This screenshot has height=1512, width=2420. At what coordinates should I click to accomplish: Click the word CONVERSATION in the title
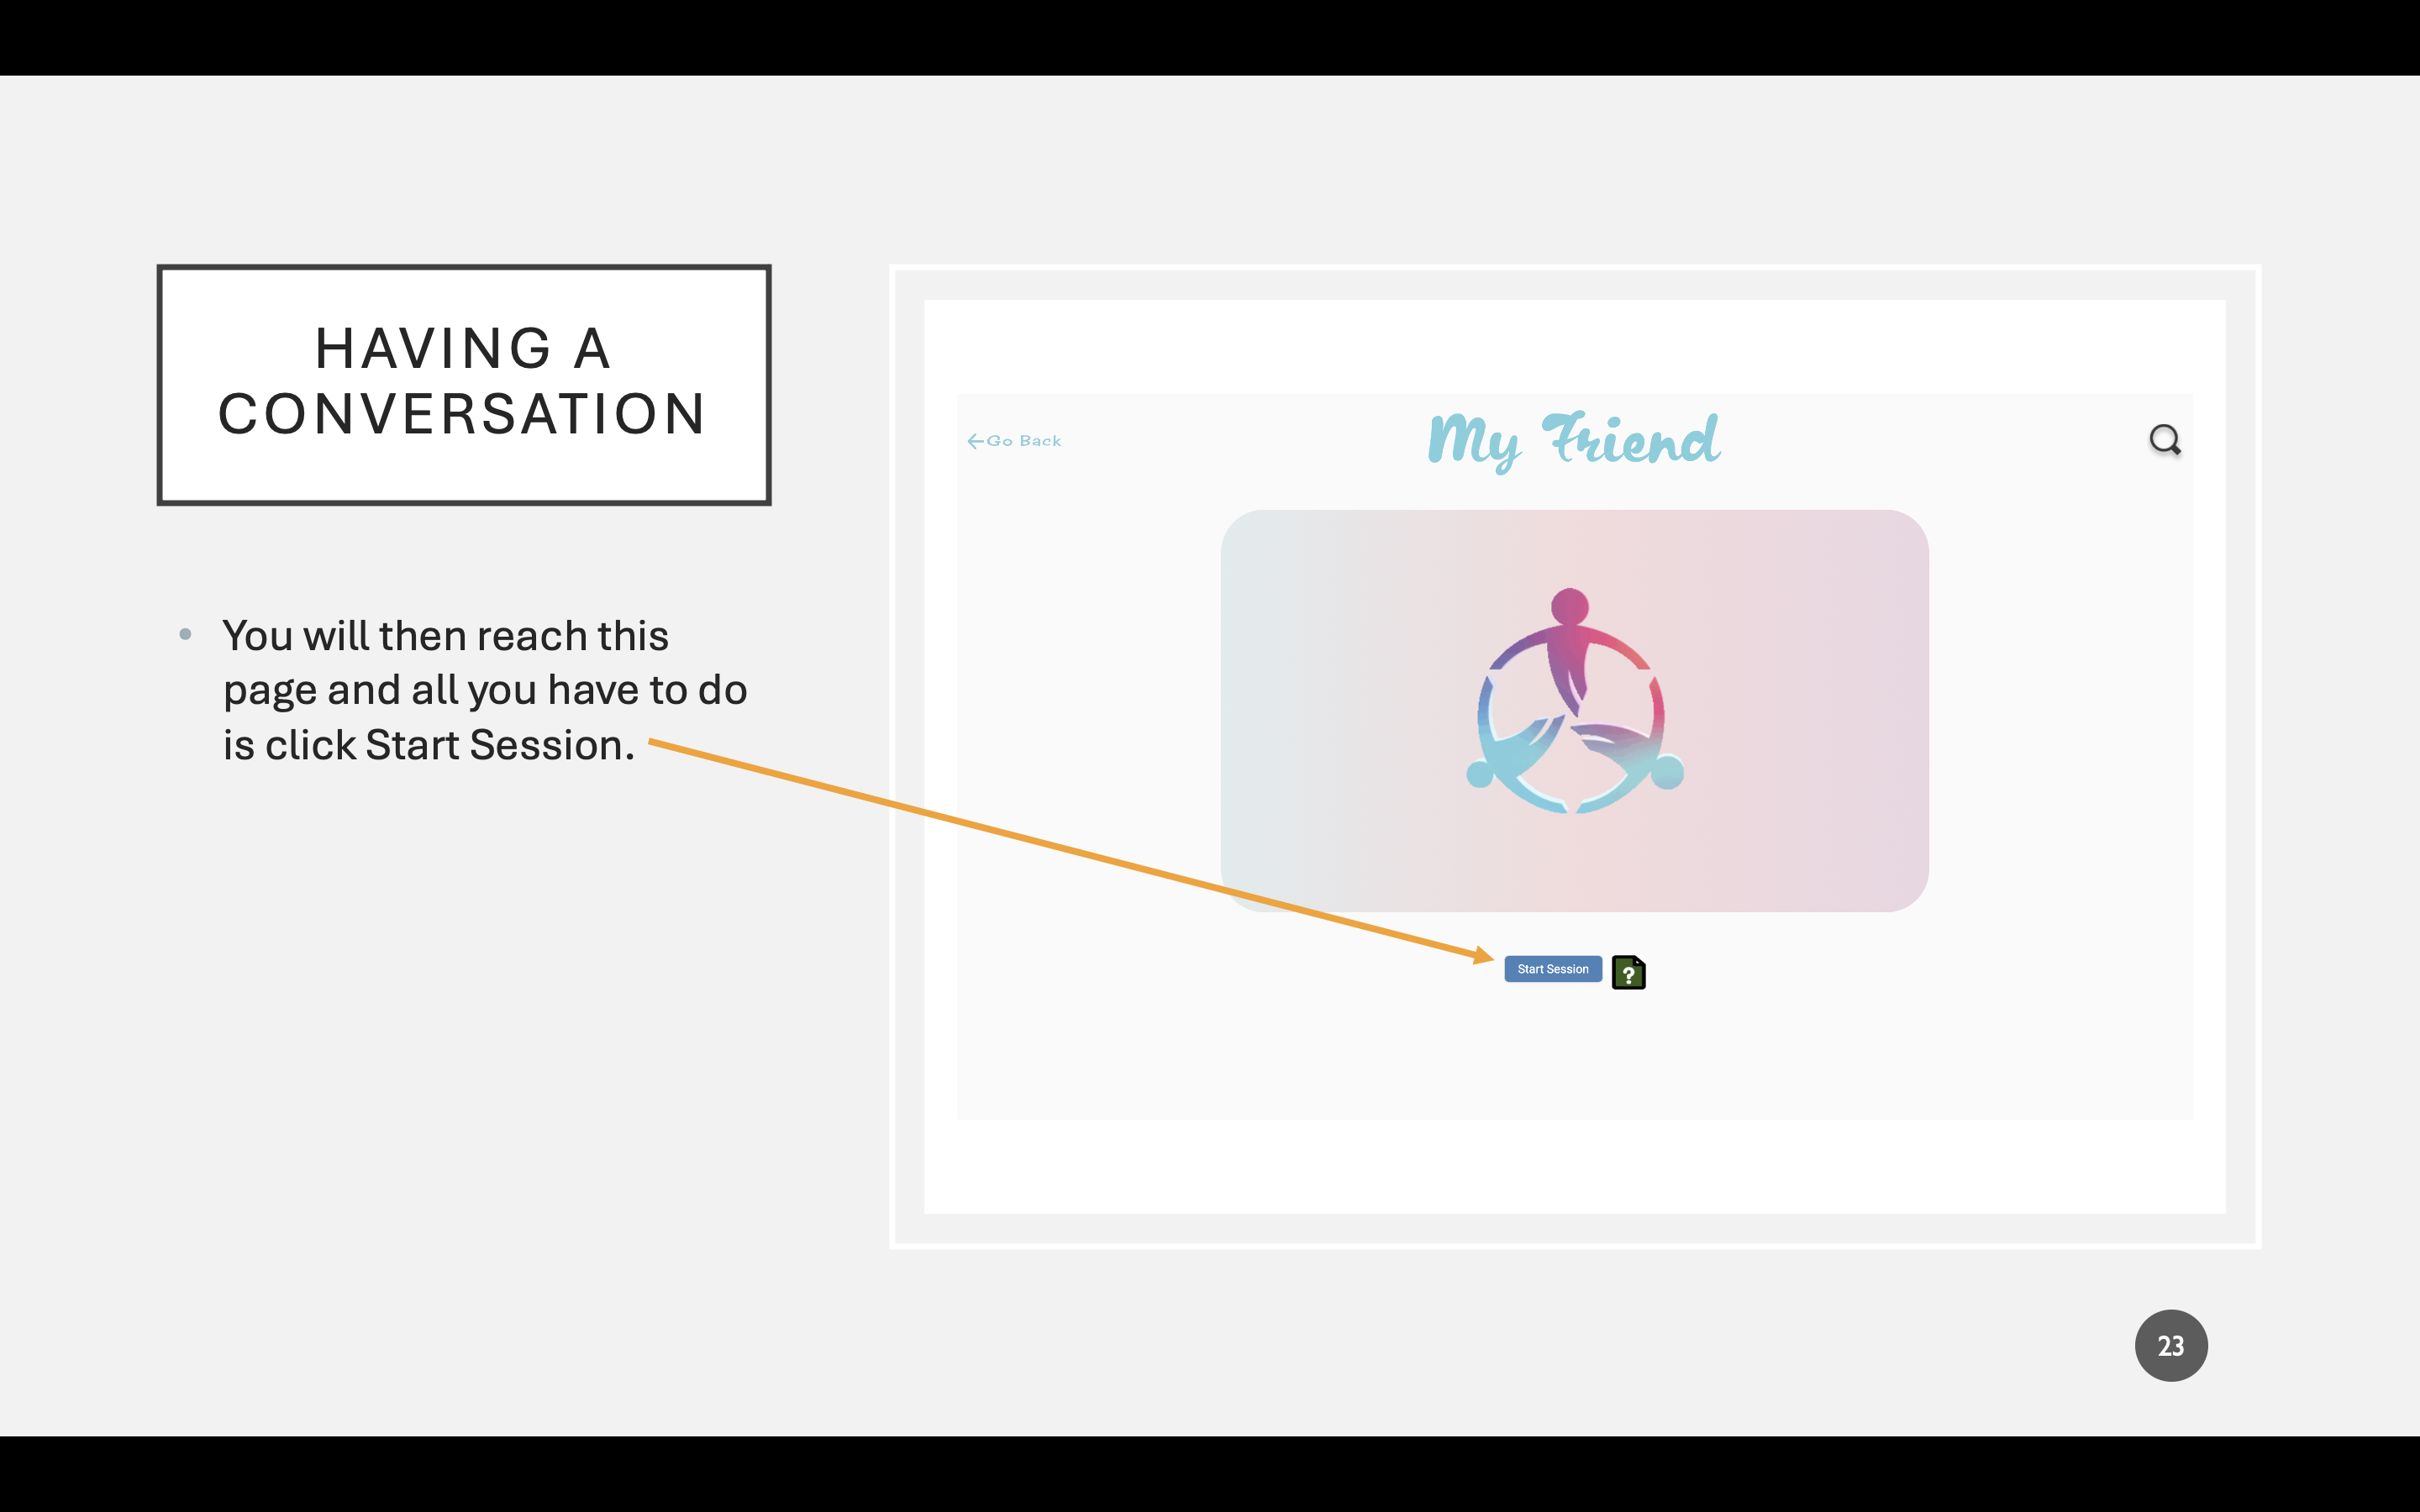coord(462,415)
